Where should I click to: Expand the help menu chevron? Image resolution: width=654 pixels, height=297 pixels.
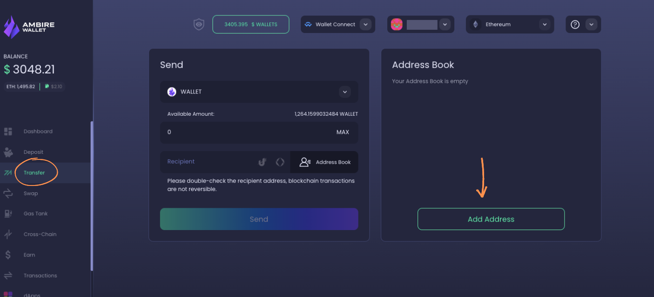click(x=591, y=24)
